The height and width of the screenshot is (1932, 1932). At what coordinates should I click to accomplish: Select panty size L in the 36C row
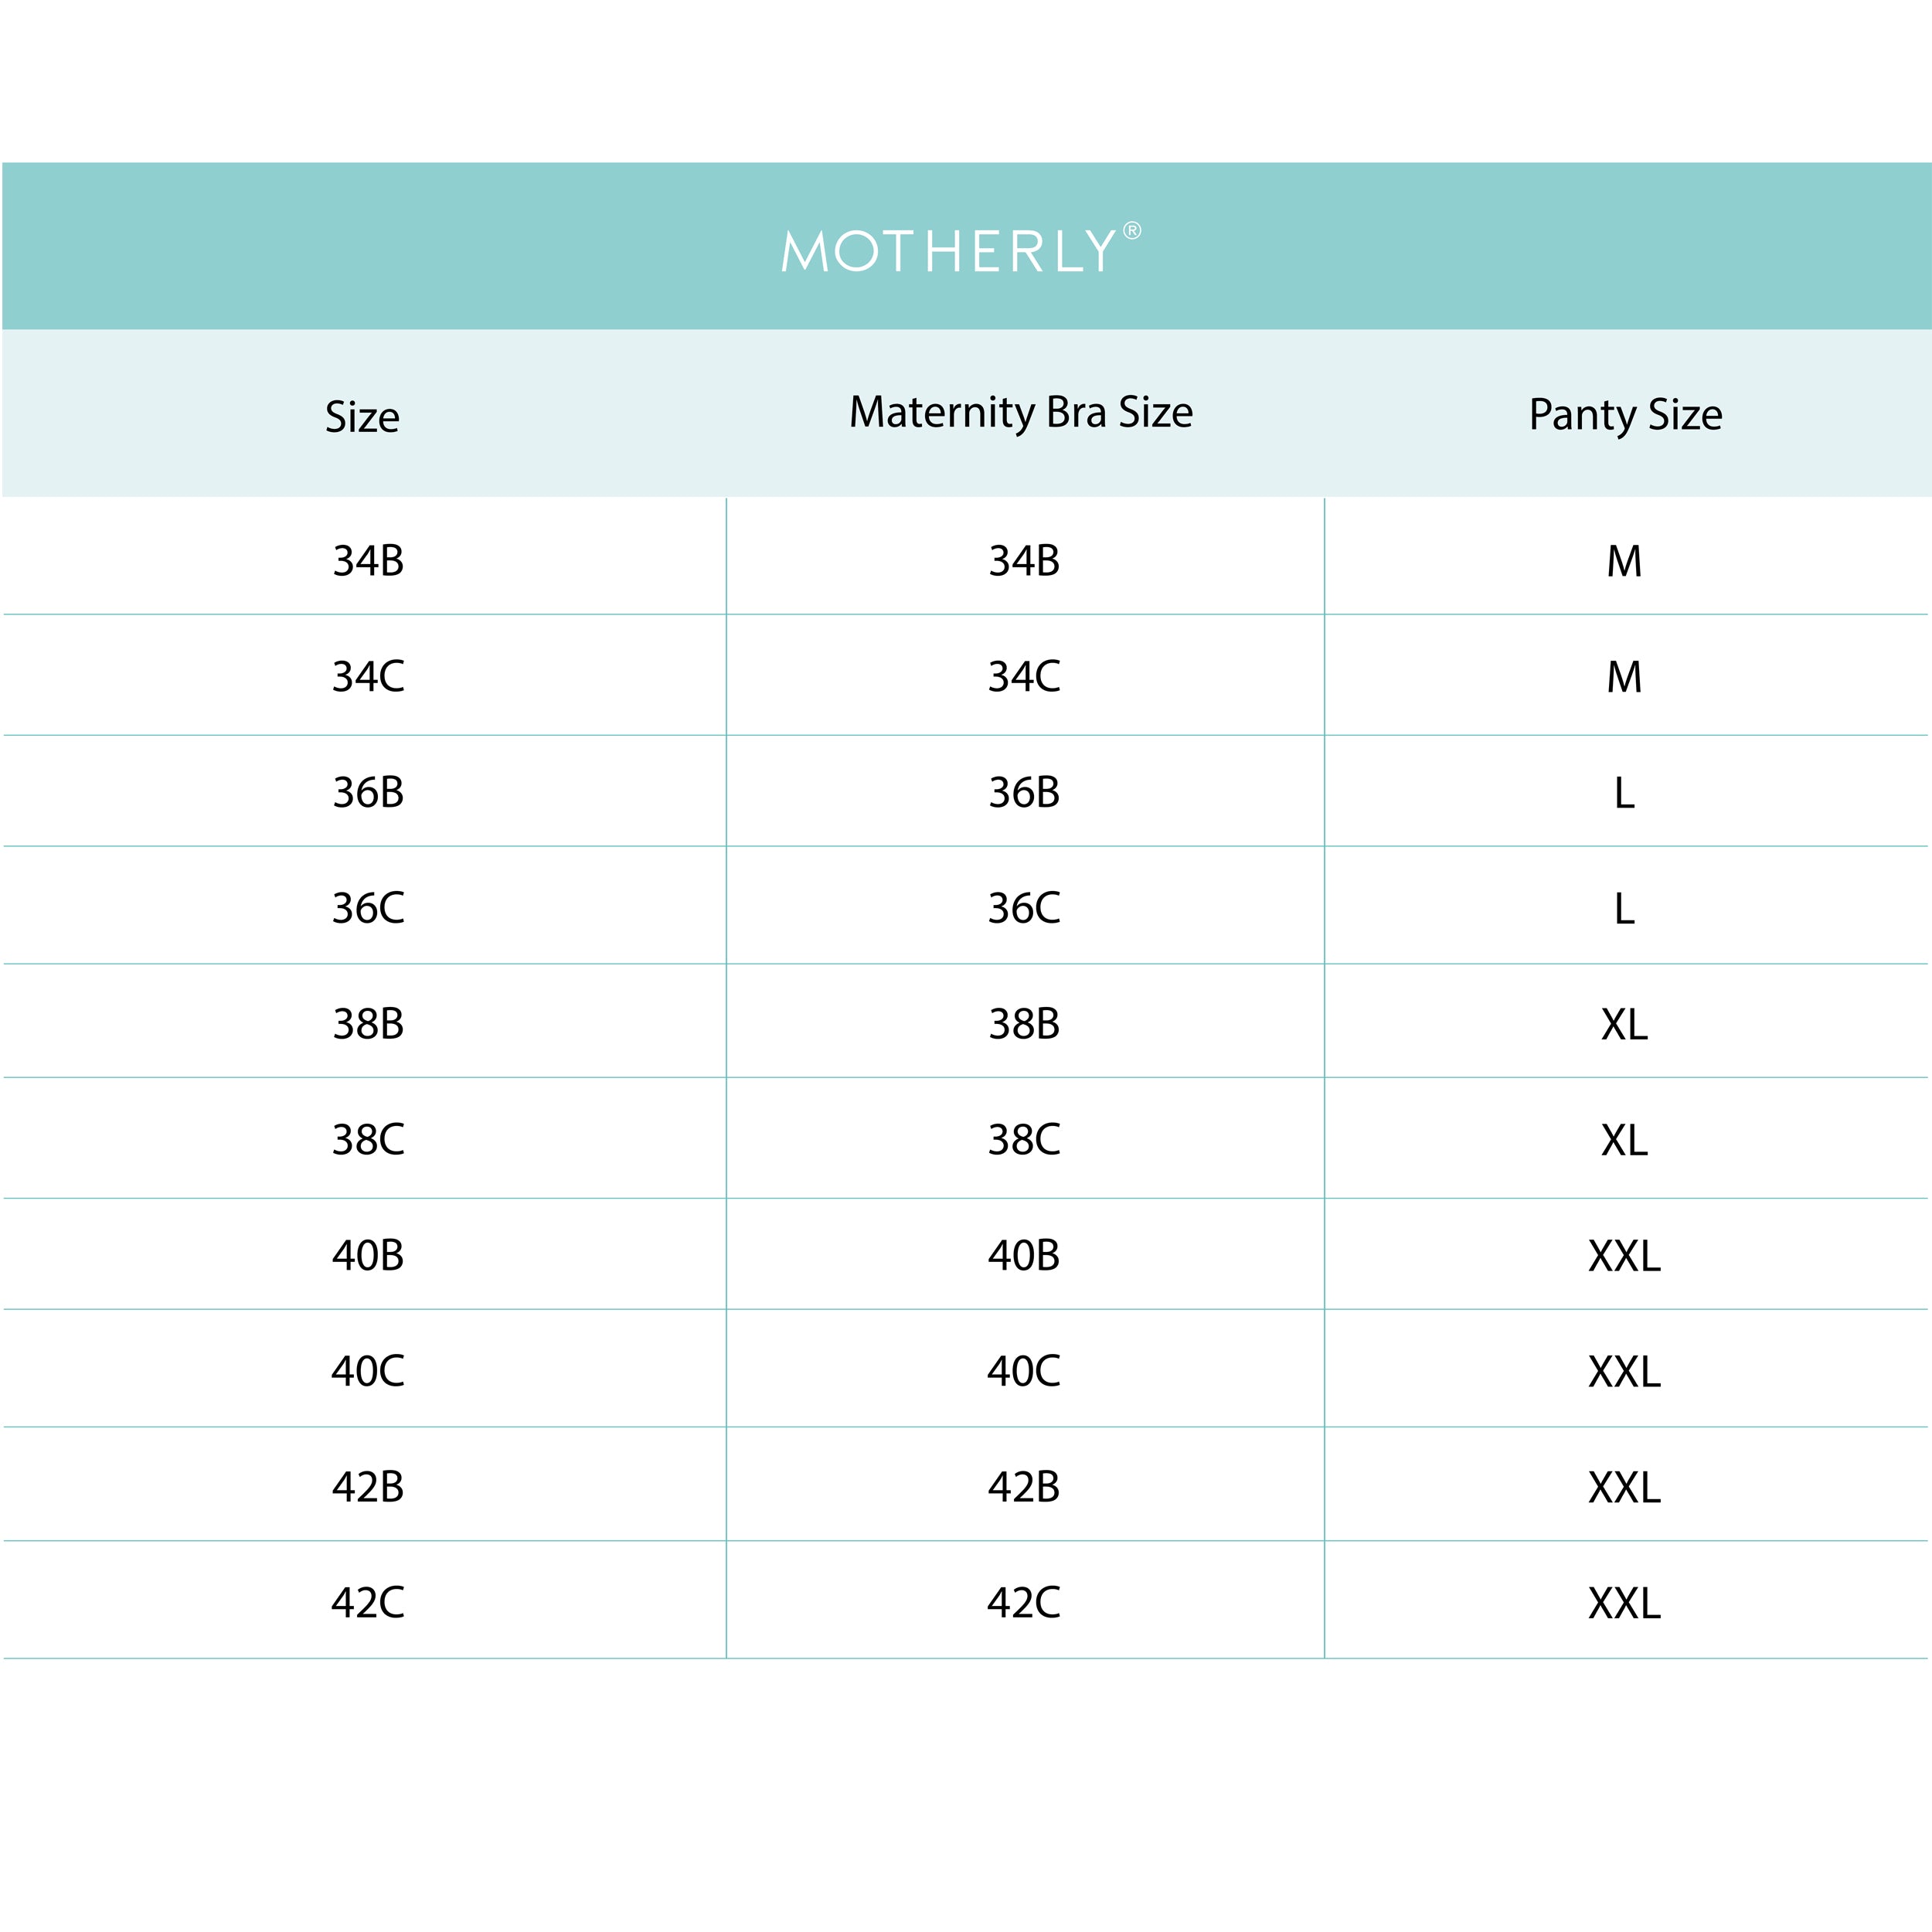[x=1624, y=909]
